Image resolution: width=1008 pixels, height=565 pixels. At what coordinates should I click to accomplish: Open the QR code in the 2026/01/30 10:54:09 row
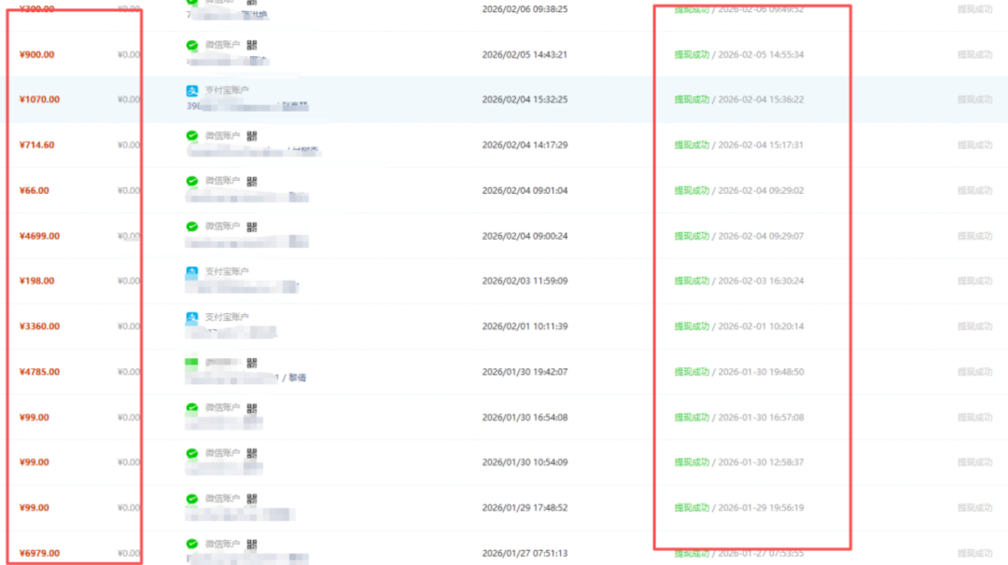click(x=252, y=453)
